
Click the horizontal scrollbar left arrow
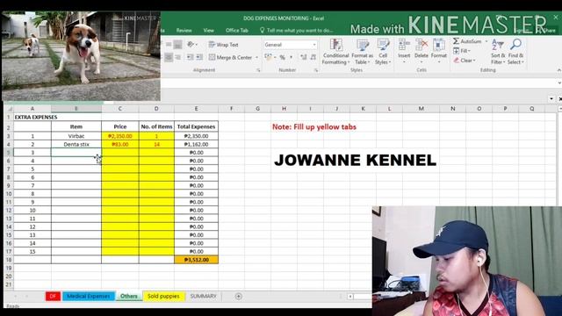click(x=350, y=297)
